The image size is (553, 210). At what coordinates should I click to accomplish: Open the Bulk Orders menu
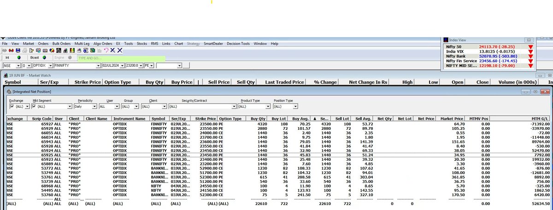click(x=61, y=43)
